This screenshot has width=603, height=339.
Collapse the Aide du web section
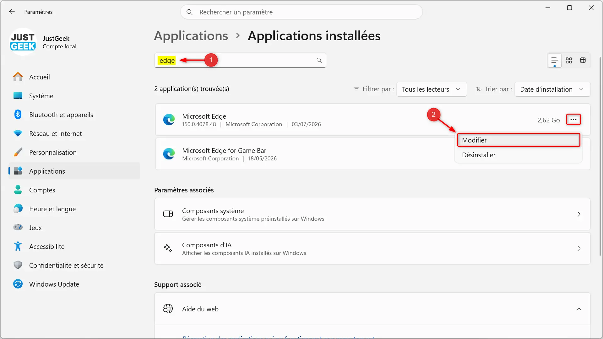[x=579, y=309]
